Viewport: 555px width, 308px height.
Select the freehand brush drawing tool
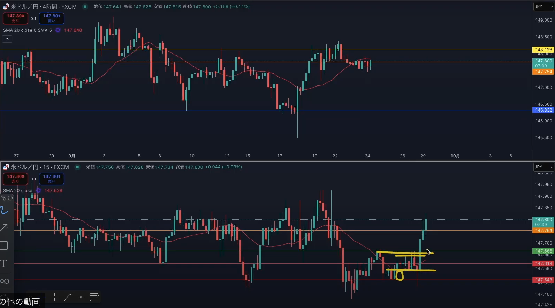coord(4,211)
